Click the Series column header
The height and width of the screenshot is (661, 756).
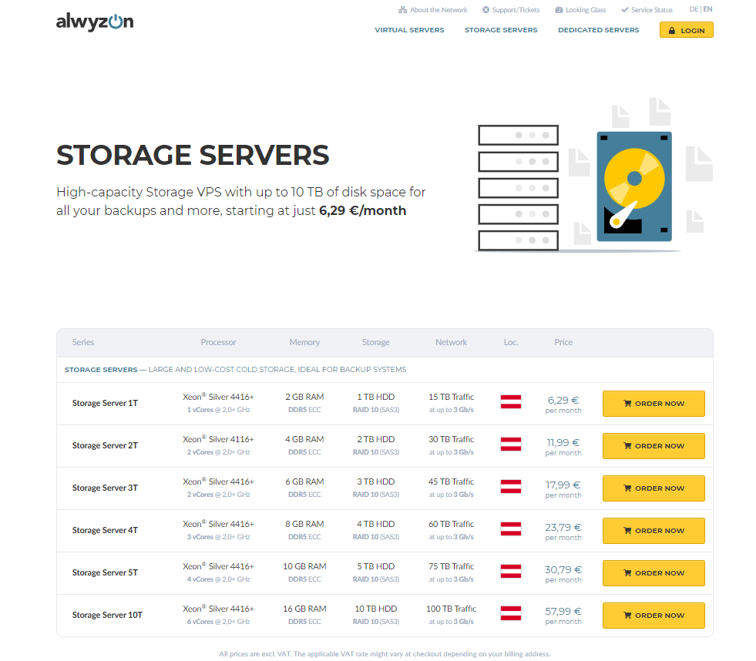pos(83,342)
